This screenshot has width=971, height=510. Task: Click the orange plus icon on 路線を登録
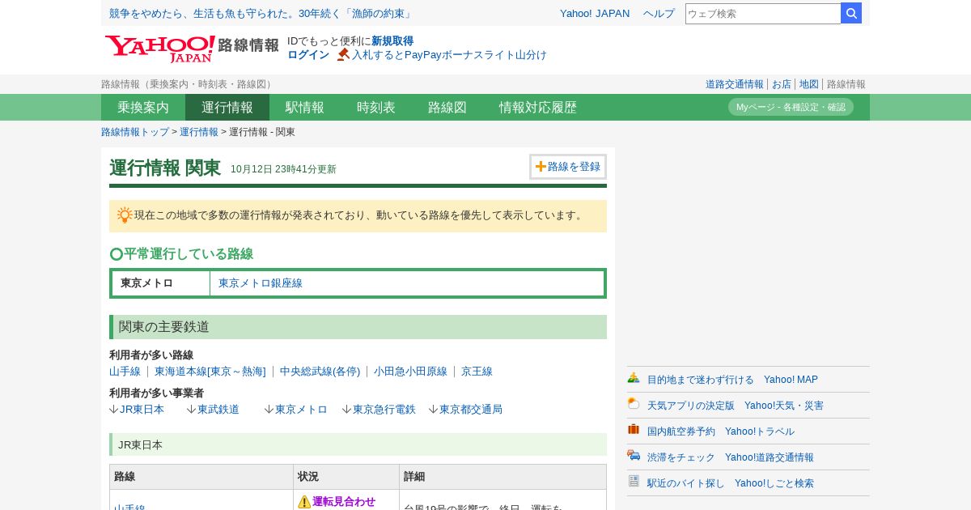[x=541, y=166]
